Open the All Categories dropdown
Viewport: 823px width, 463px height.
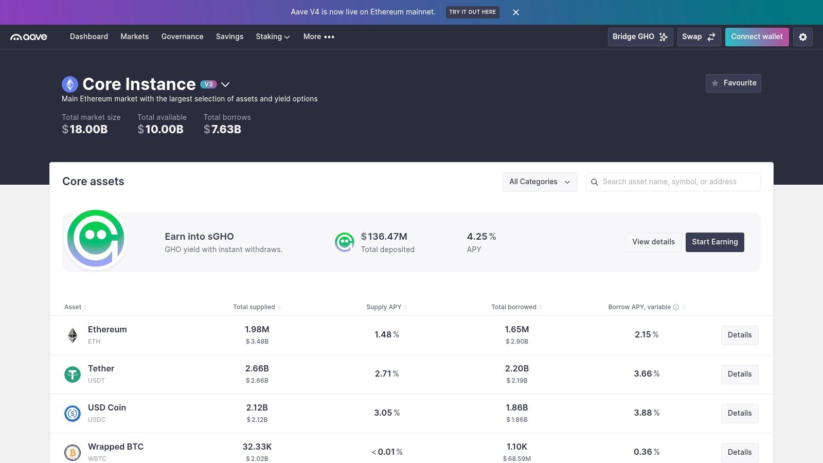tap(540, 182)
